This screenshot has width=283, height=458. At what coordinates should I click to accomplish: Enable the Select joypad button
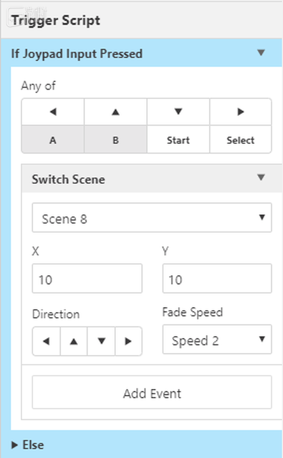pos(240,140)
